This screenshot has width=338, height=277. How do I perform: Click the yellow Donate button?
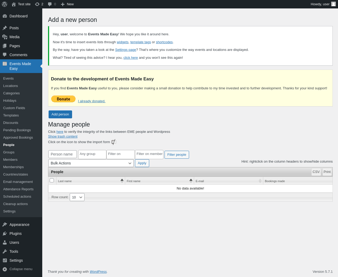coord(63,99)
